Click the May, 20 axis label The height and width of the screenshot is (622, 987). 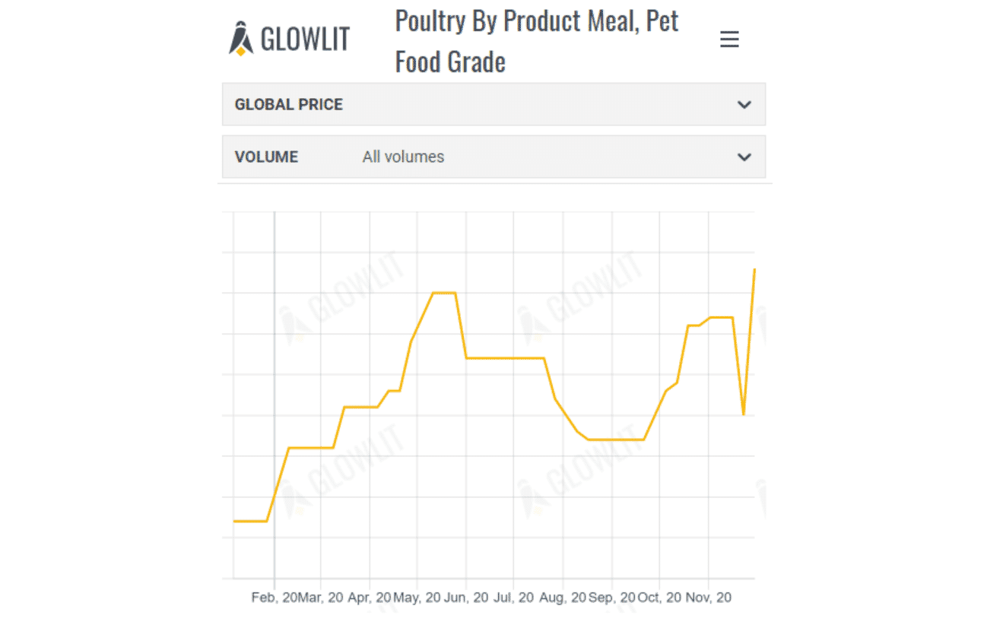[417, 598]
